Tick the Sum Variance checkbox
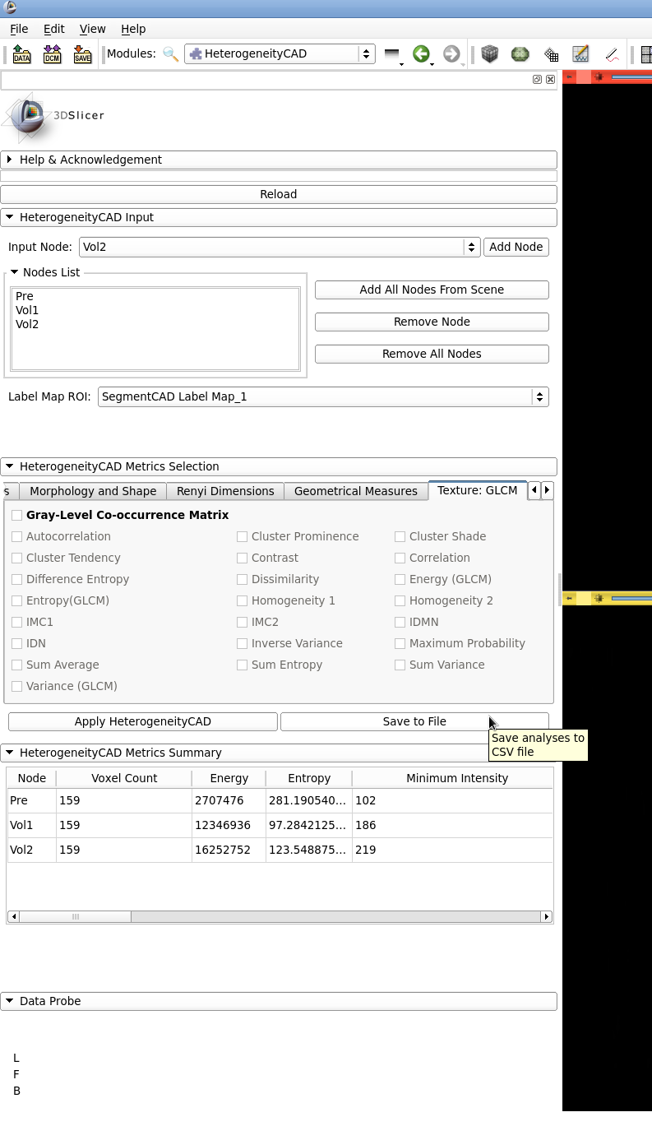The height and width of the screenshot is (1140, 652). 400,665
